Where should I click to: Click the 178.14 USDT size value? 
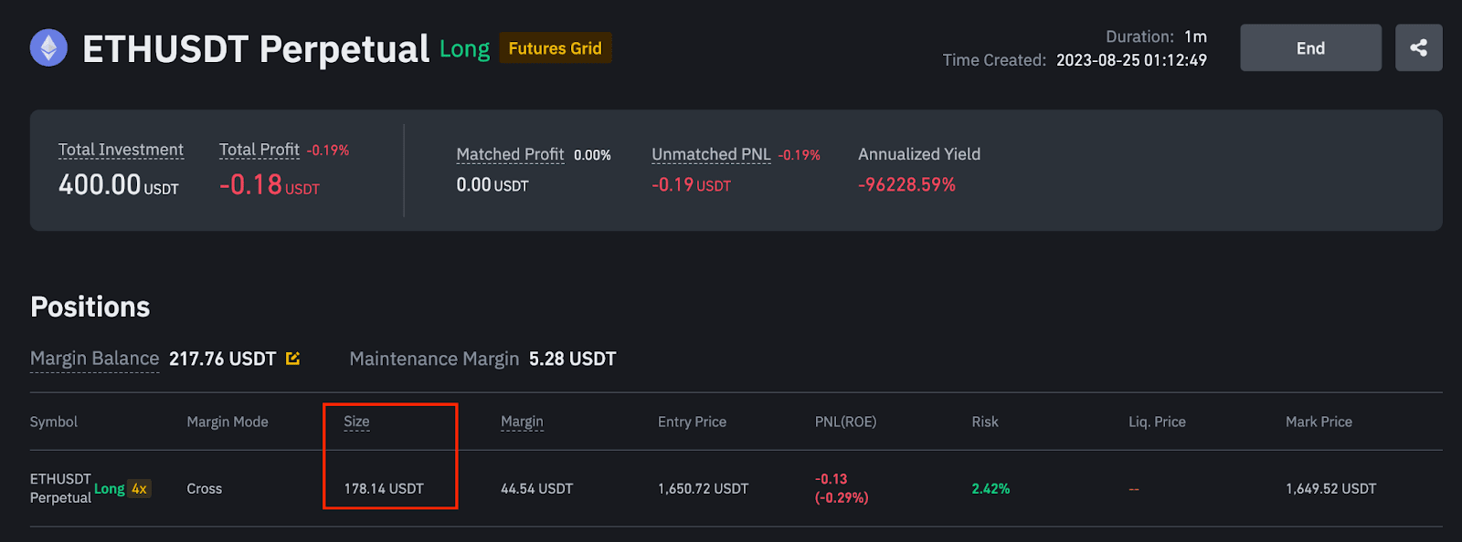[x=384, y=489]
